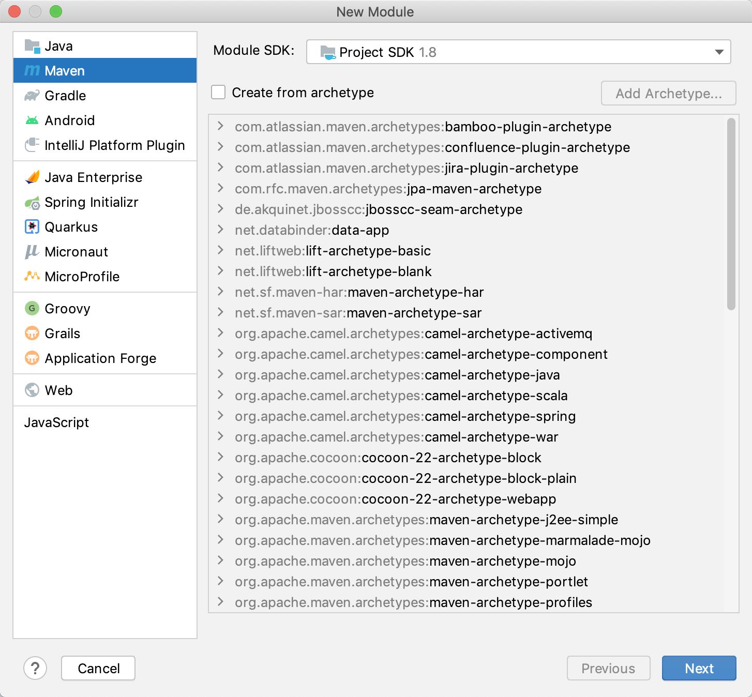Expand lift-archetype-basic node

click(x=221, y=250)
